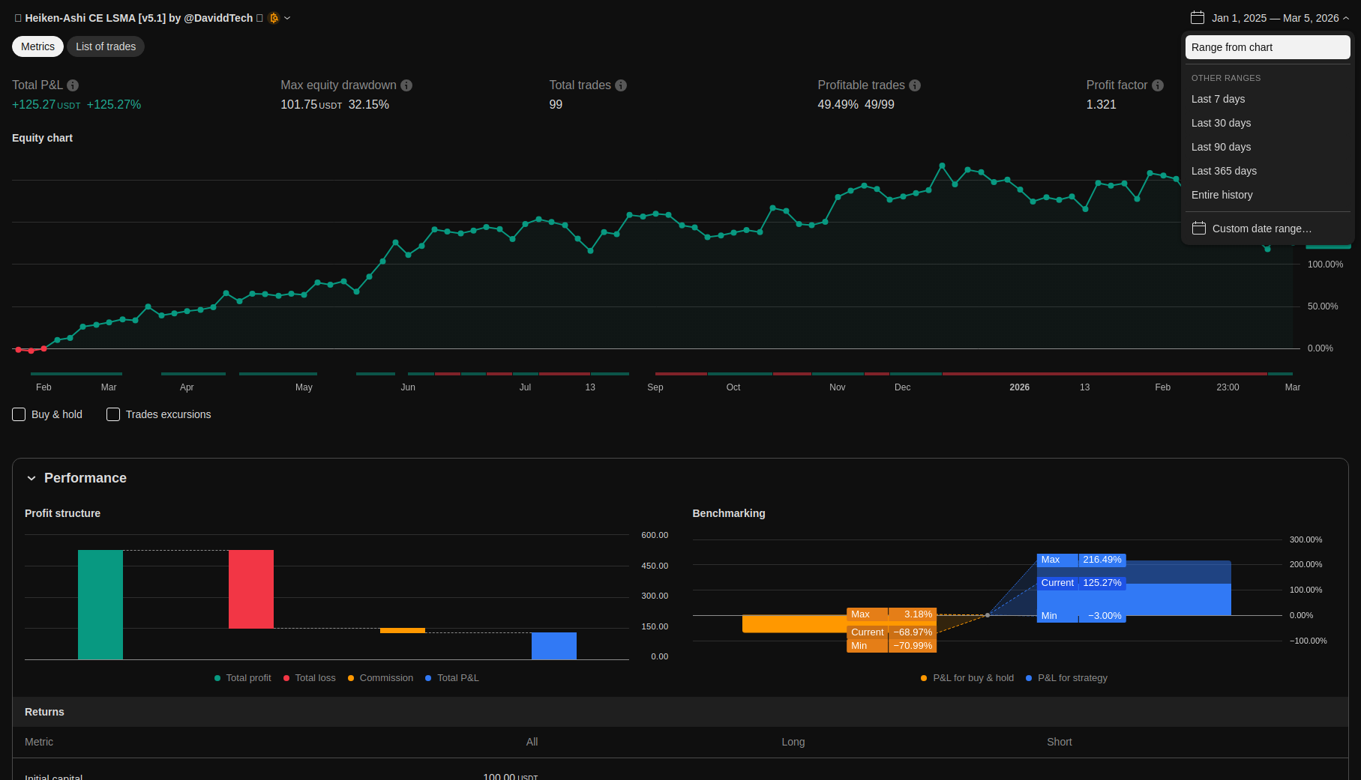Click the Max equity drawdown info icon

tap(406, 85)
